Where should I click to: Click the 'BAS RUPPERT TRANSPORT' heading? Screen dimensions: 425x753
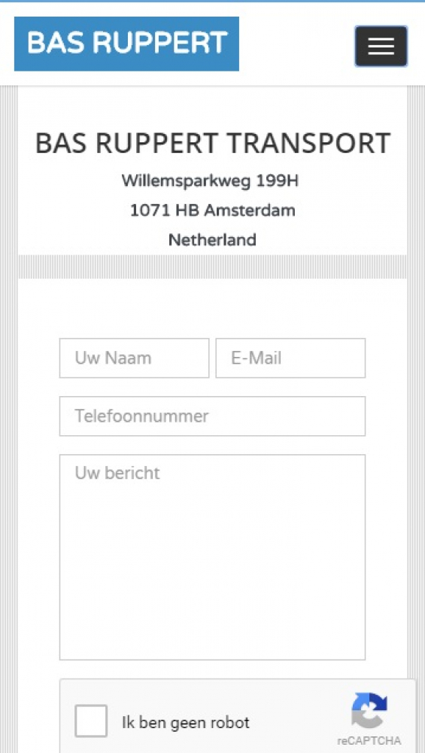212,143
